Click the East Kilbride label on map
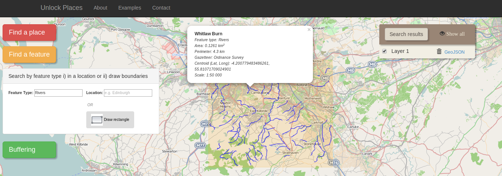This screenshot has height=176, width=502. click(258, 111)
